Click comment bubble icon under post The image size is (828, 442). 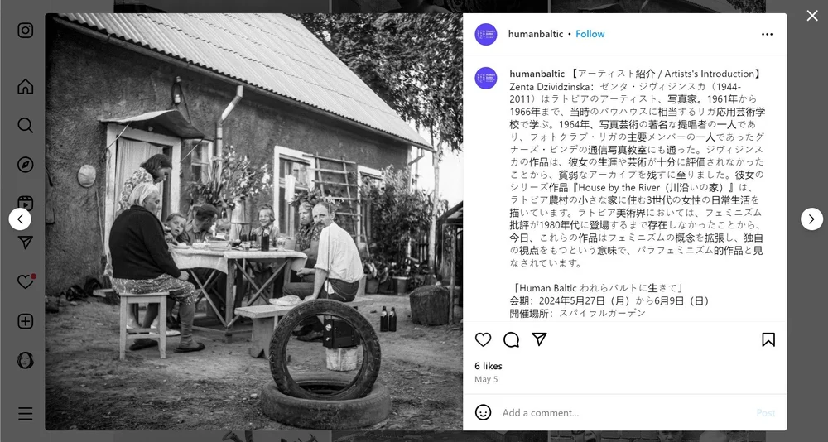point(511,339)
